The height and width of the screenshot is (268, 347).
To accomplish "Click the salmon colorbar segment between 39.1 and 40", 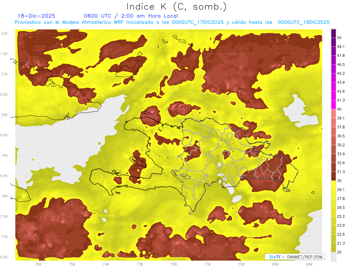I will point(333,114).
